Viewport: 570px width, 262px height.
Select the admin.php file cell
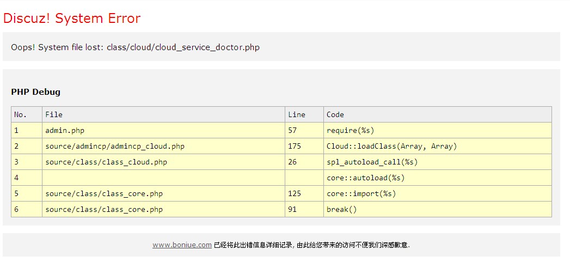pos(163,130)
